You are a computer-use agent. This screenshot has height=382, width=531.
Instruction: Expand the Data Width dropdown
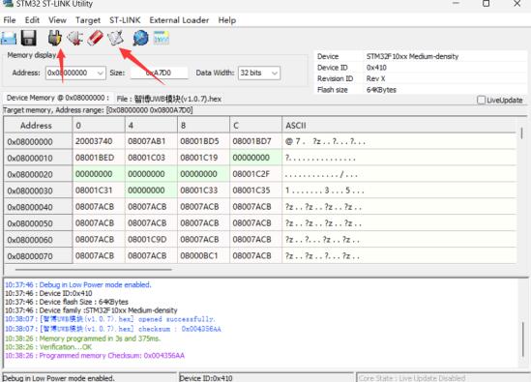[275, 73]
